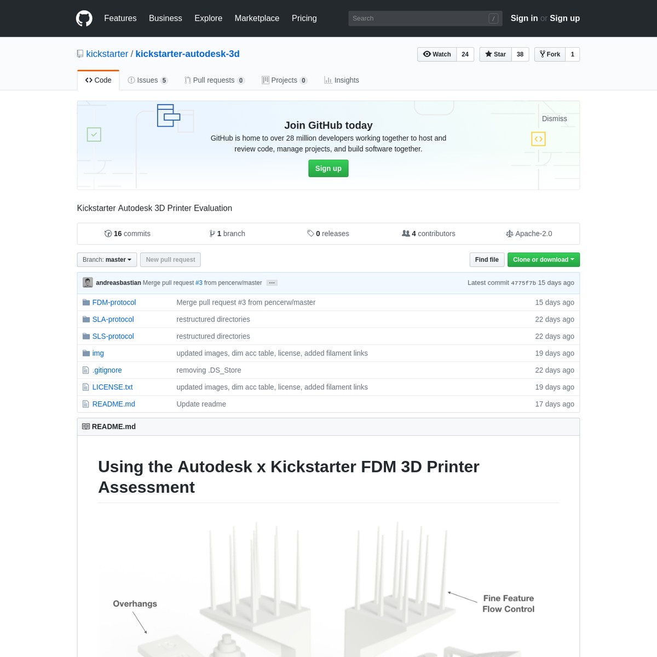Open the Apache-2.0 license link
Viewport: 657px width, 657px height.
(529, 234)
